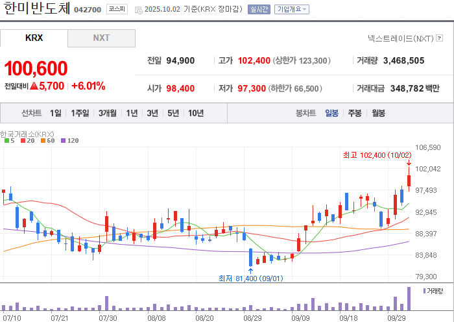This screenshot has height=322, width=454.
Task: Click the 전일 value 94,900
Action: [x=180, y=60]
